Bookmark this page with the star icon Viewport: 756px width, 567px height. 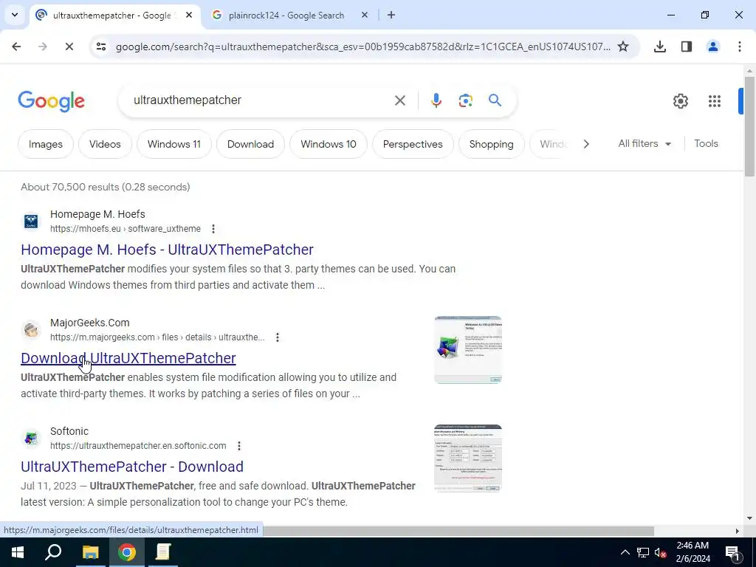[623, 47]
